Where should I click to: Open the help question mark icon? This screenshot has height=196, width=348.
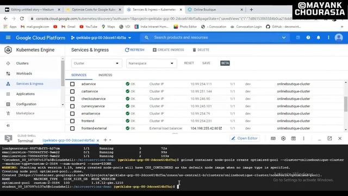pos(308,38)
